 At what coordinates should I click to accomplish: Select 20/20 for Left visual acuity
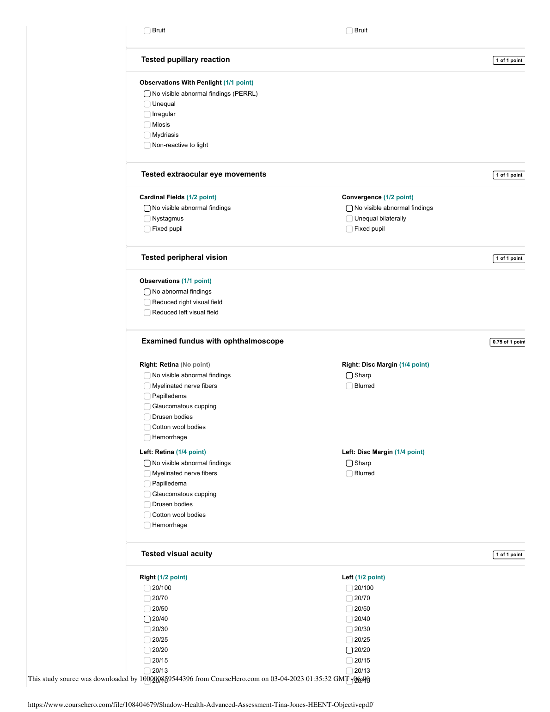349,650
